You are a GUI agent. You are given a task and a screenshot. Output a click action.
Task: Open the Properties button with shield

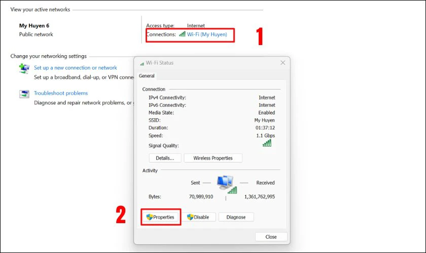pos(161,217)
